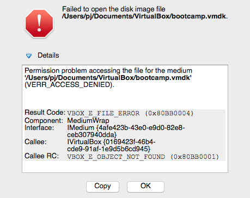Viewport: 250px width, 198px height.
Task: Click the bootcamp.vmdk path in the header
Action: (x=145, y=16)
